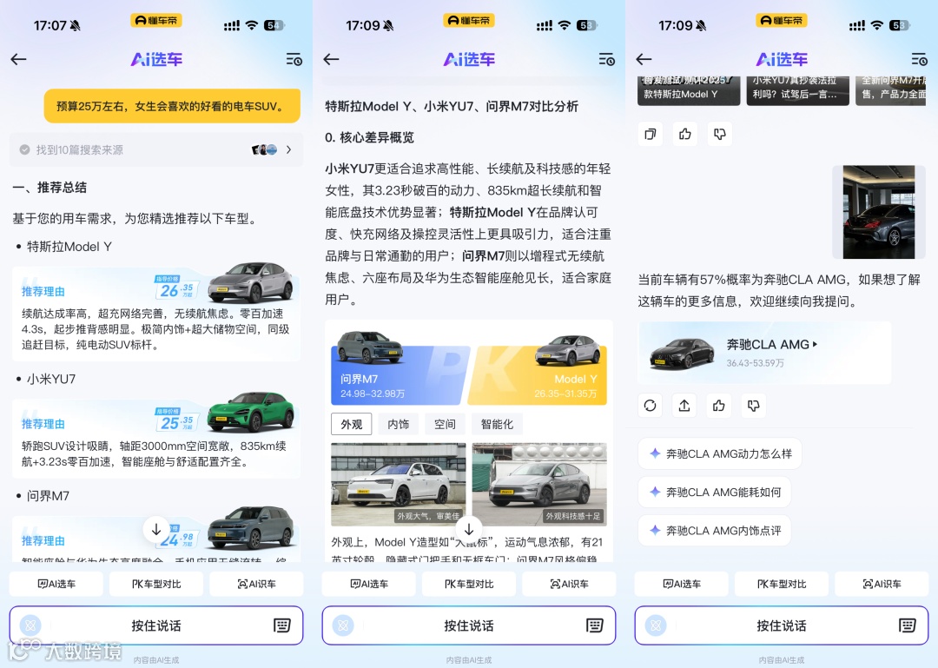The height and width of the screenshot is (668, 938).
Task: Tap the round assistant icon on the 奔驰CLA AMG screen
Action: coord(656,625)
